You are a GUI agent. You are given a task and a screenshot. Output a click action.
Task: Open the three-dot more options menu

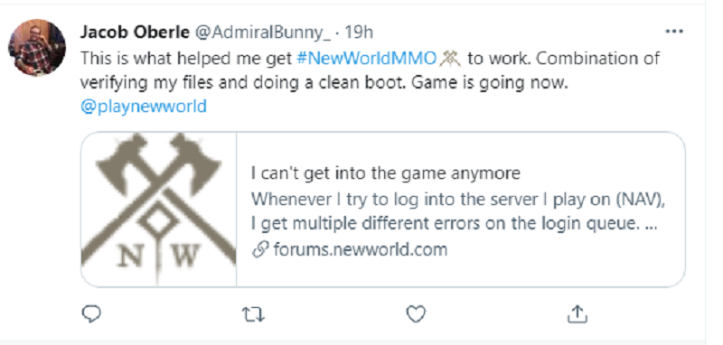[674, 32]
